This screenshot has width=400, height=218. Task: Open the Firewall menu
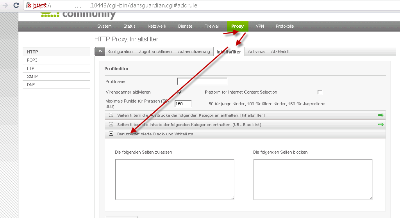tap(212, 26)
